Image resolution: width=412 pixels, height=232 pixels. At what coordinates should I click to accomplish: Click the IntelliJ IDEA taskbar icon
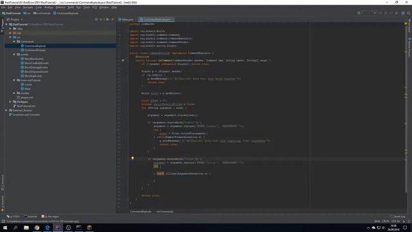tap(58, 227)
